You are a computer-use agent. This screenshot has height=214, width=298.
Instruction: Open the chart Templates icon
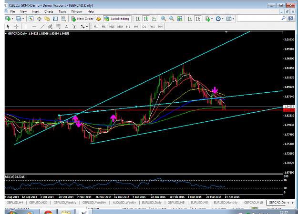pyautogui.click(x=229, y=19)
